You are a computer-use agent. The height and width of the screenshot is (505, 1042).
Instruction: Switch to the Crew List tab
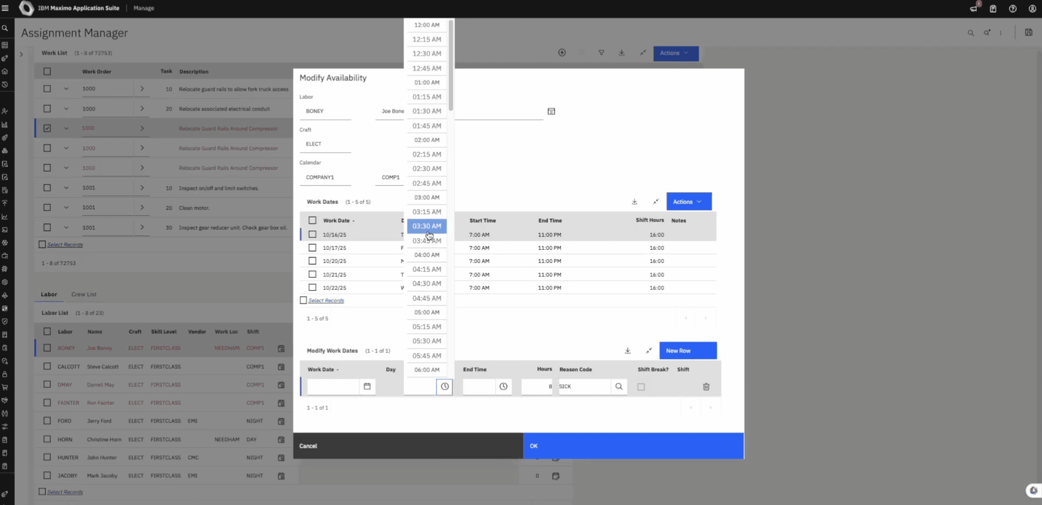84,294
